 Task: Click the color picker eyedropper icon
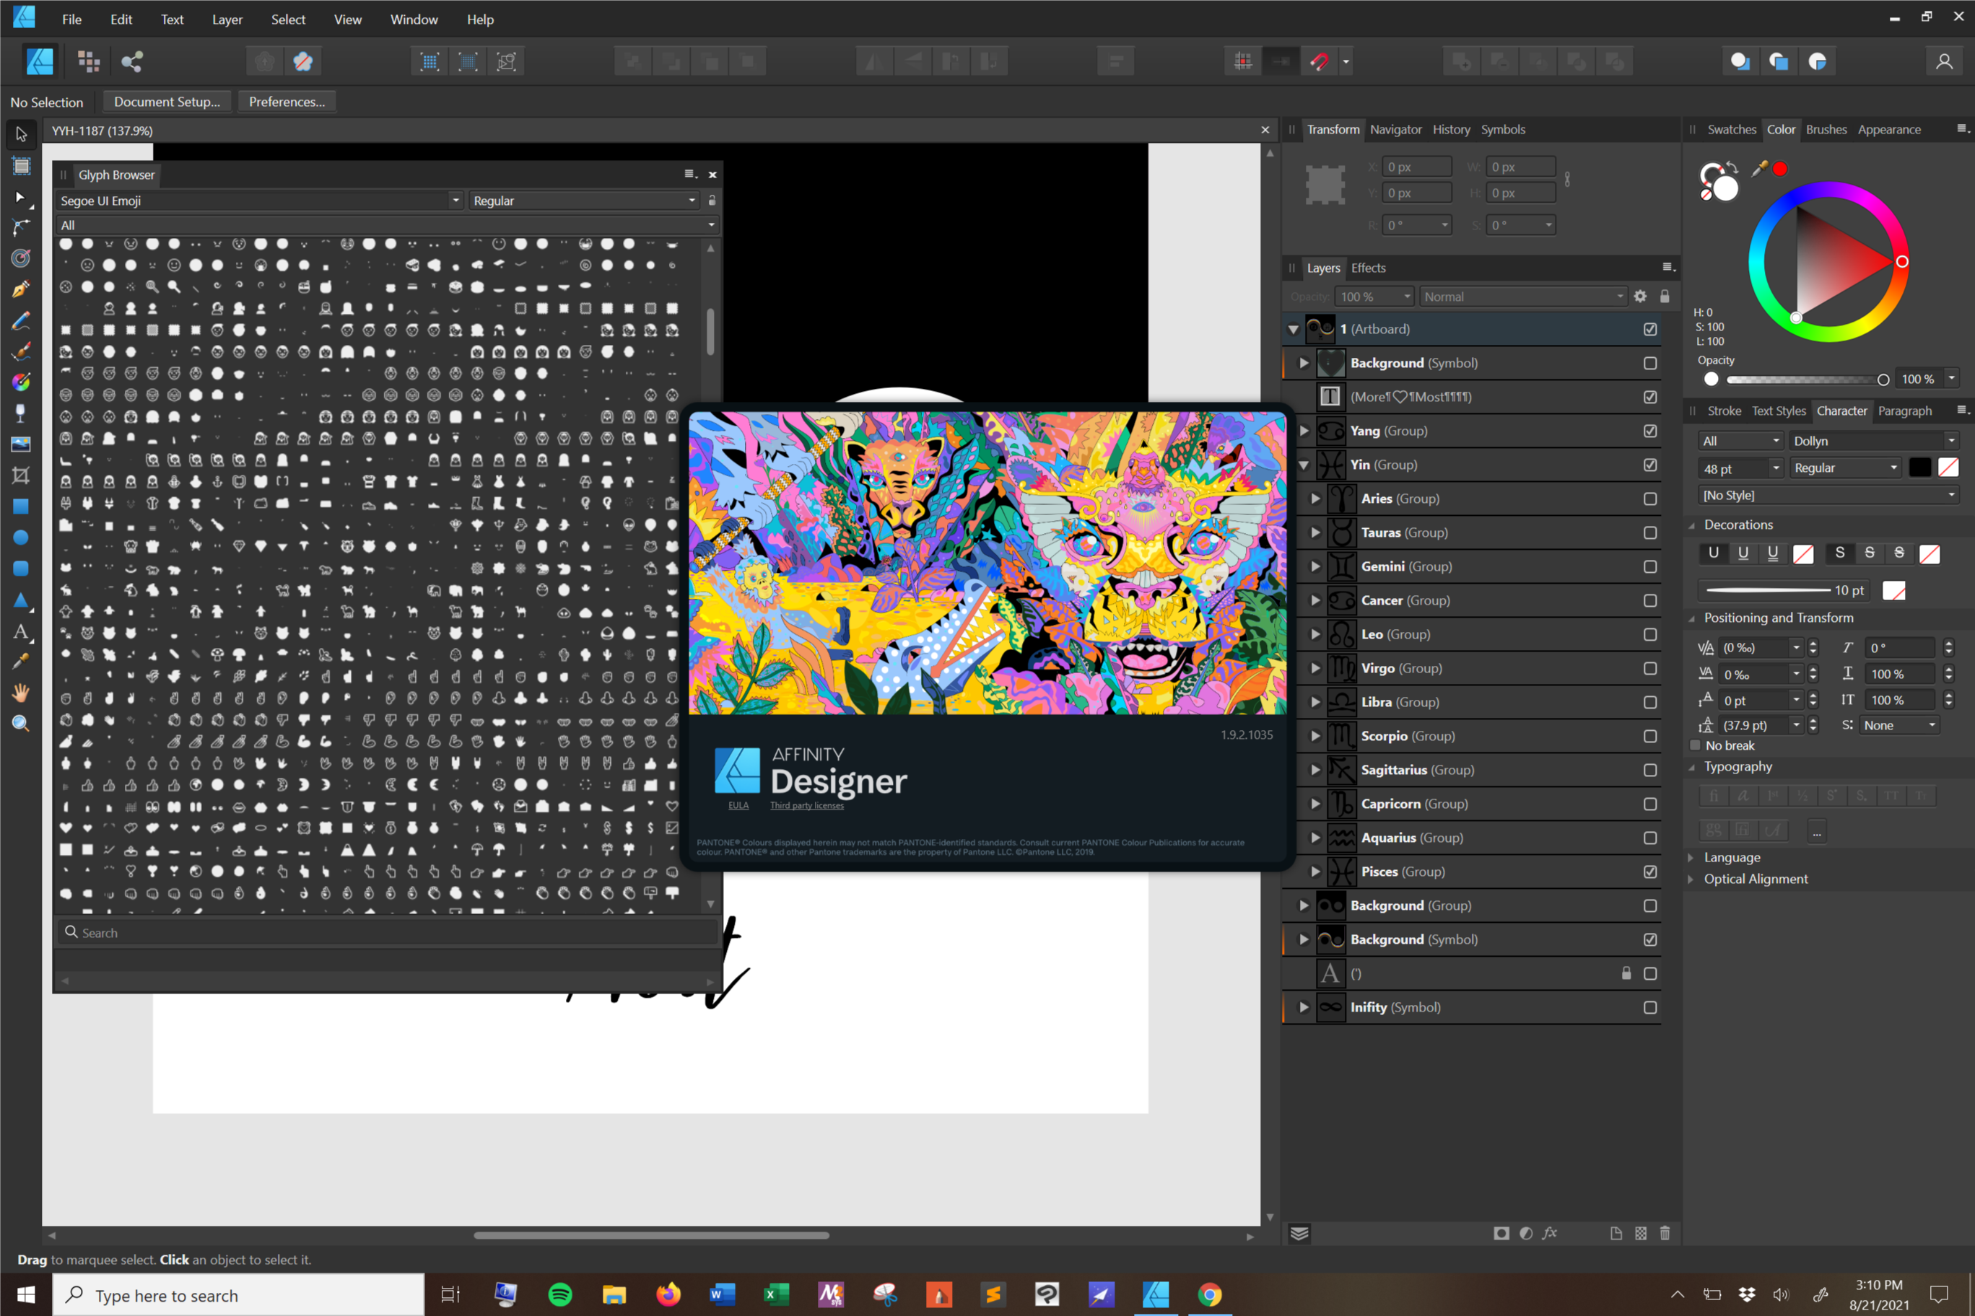(1758, 169)
